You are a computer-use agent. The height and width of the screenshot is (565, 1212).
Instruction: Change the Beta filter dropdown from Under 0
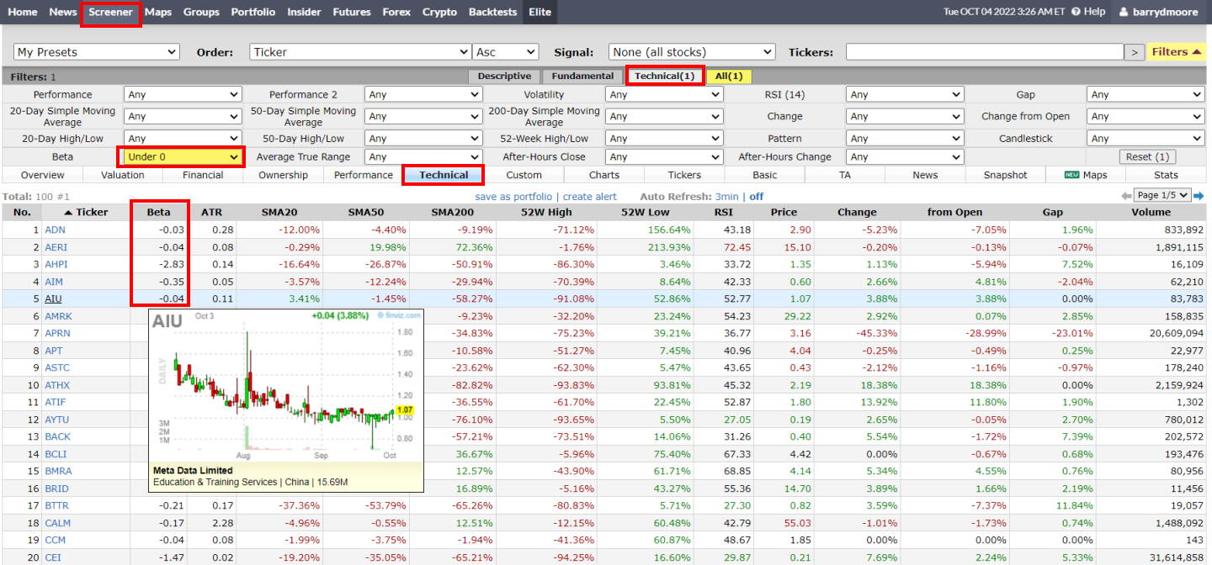coord(179,156)
